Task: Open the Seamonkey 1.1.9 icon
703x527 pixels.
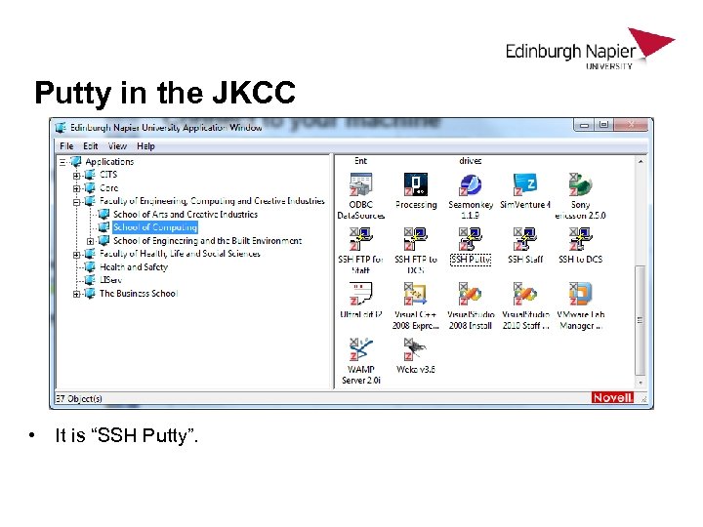Action: point(471,184)
